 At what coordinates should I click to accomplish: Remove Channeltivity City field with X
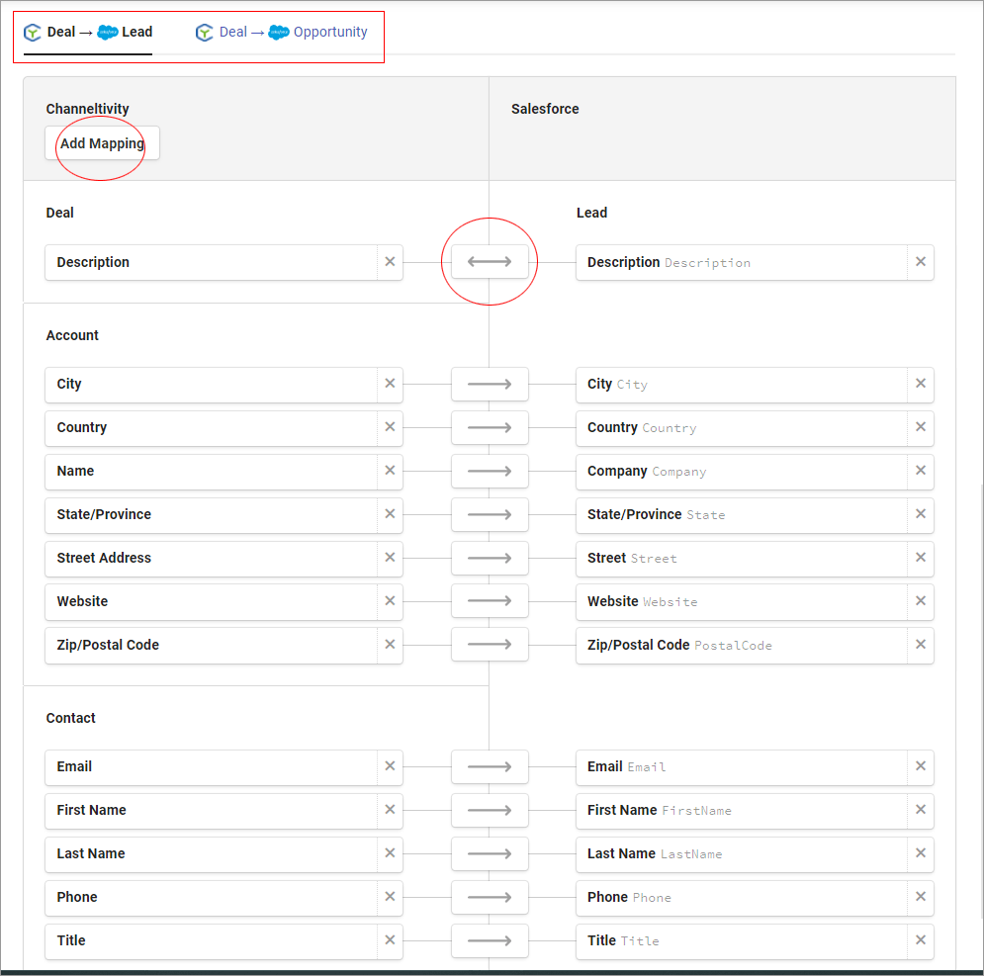click(x=390, y=384)
